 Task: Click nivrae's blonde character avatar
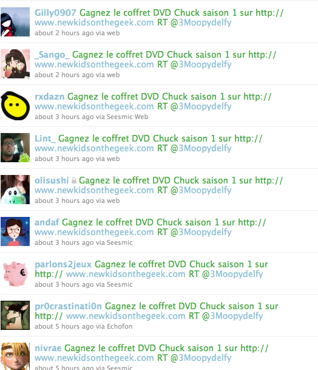[15, 356]
